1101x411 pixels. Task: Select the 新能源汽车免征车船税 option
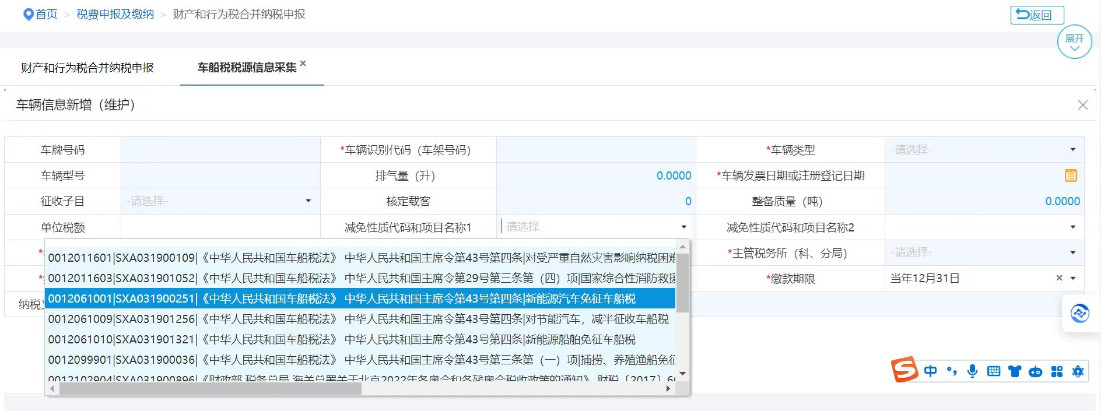click(x=360, y=298)
